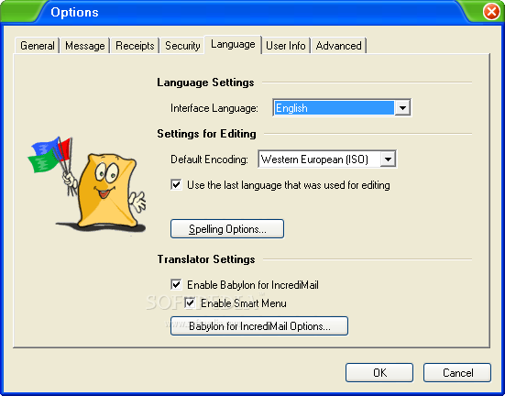Select the Receipts tab
Screen dimensions: 505x396
coord(135,46)
